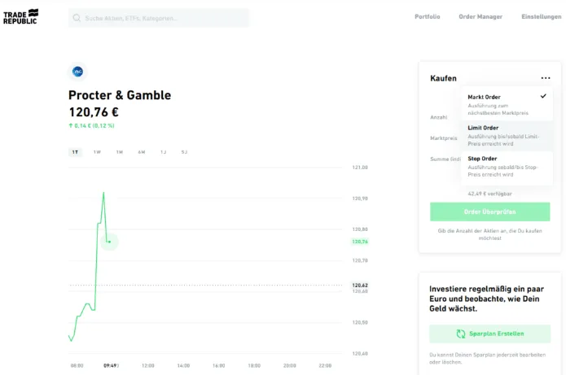Click the Trade Republic logo
This screenshot has width=566, height=375.
(x=20, y=17)
